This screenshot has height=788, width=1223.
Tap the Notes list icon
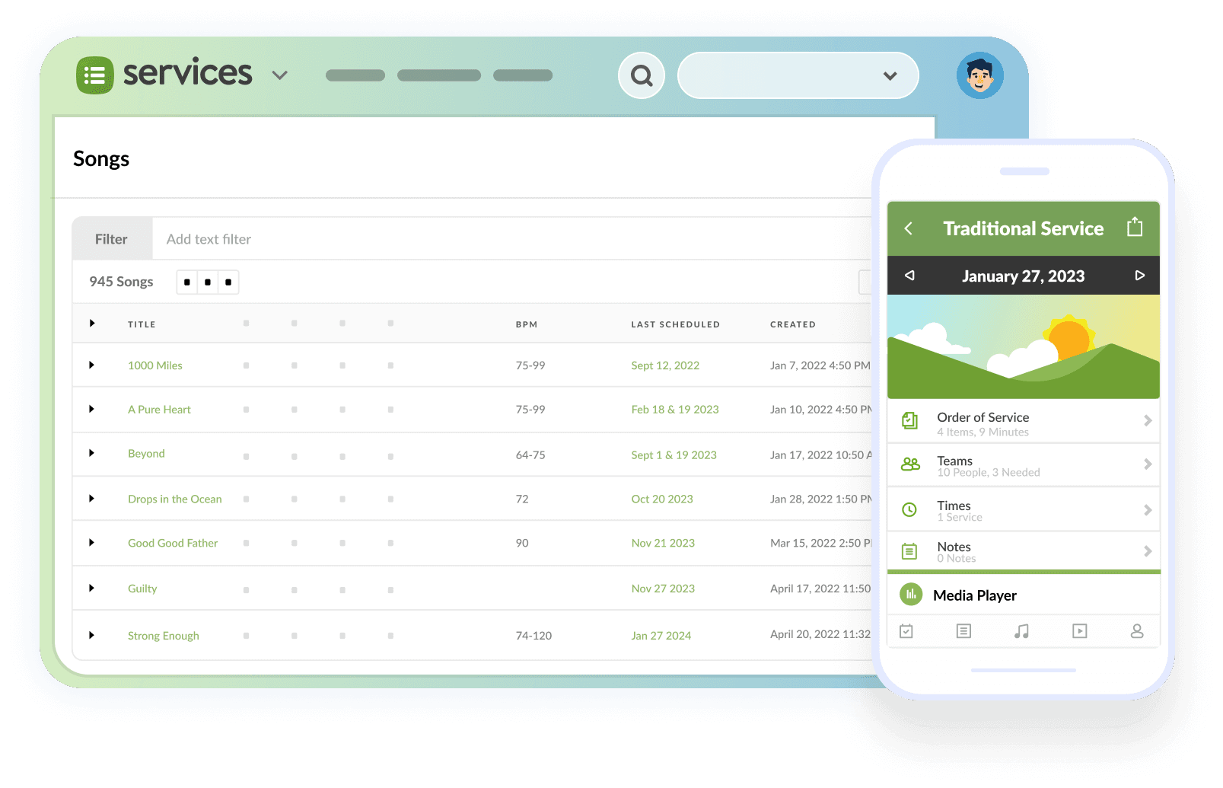909,550
